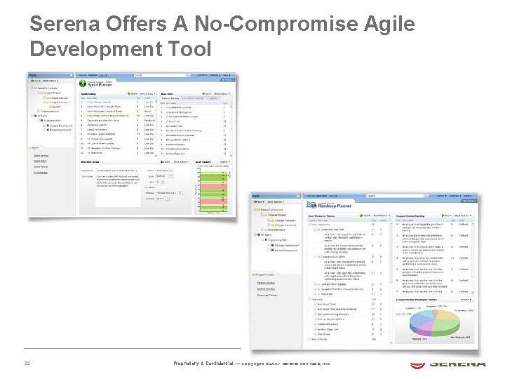
Task: Collapse the Agile sidebar in Roadmap Planner window
Action: click(x=298, y=196)
